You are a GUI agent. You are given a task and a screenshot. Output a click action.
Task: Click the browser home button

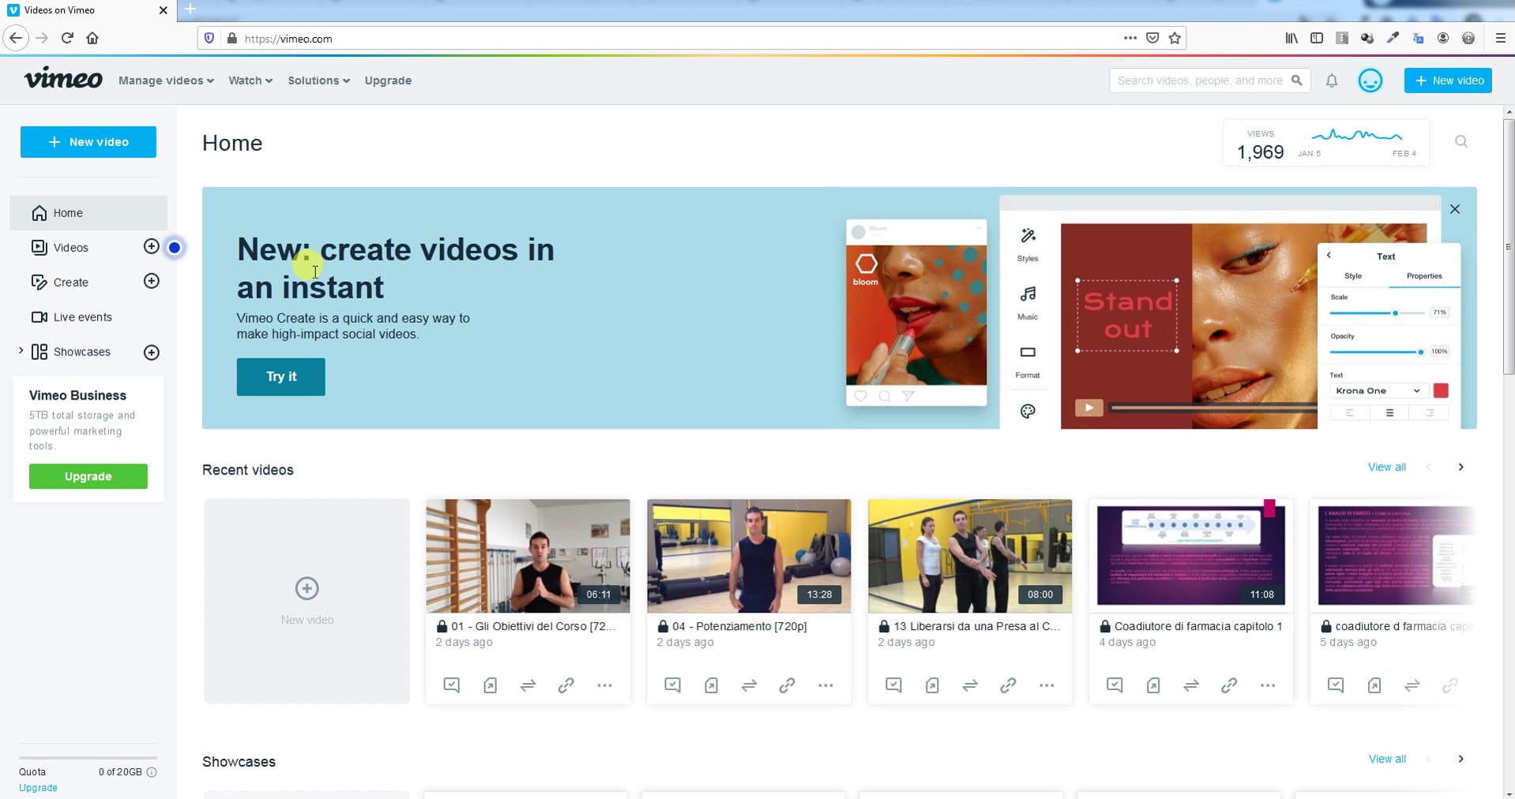click(x=92, y=38)
